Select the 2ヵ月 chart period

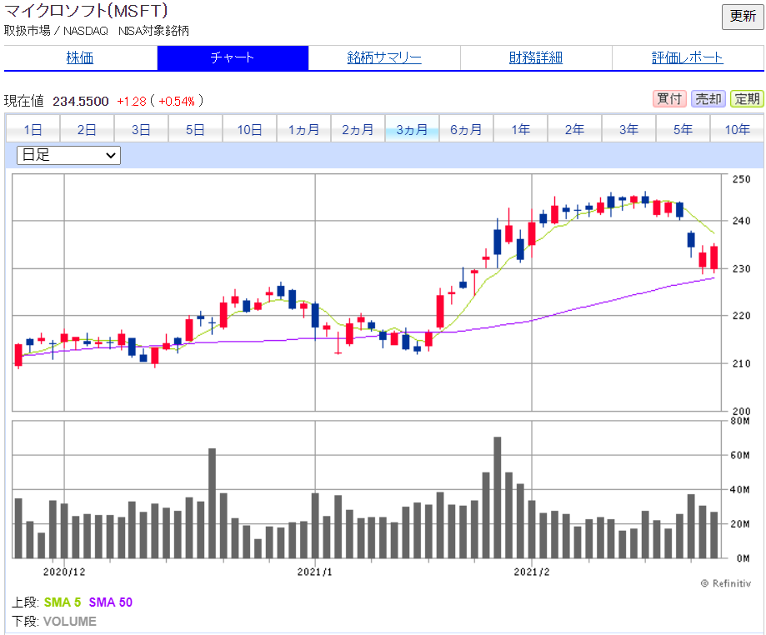358,129
